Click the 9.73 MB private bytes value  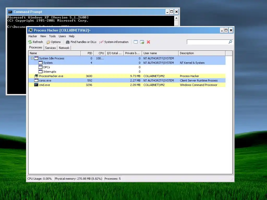pyautogui.click(x=135, y=76)
